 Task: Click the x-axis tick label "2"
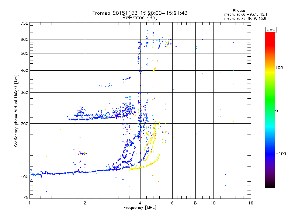[x=85, y=203]
